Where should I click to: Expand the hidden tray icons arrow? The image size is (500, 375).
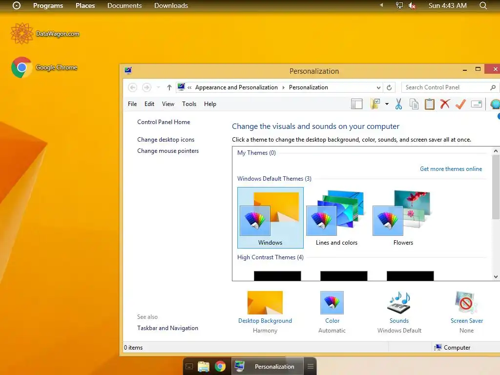tap(381, 5)
